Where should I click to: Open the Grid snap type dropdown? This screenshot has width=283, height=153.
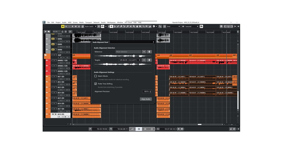point(173,26)
